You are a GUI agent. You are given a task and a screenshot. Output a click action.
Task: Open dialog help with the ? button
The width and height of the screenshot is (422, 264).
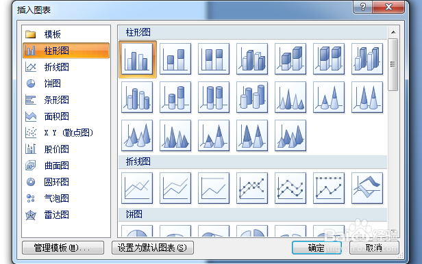363,7
